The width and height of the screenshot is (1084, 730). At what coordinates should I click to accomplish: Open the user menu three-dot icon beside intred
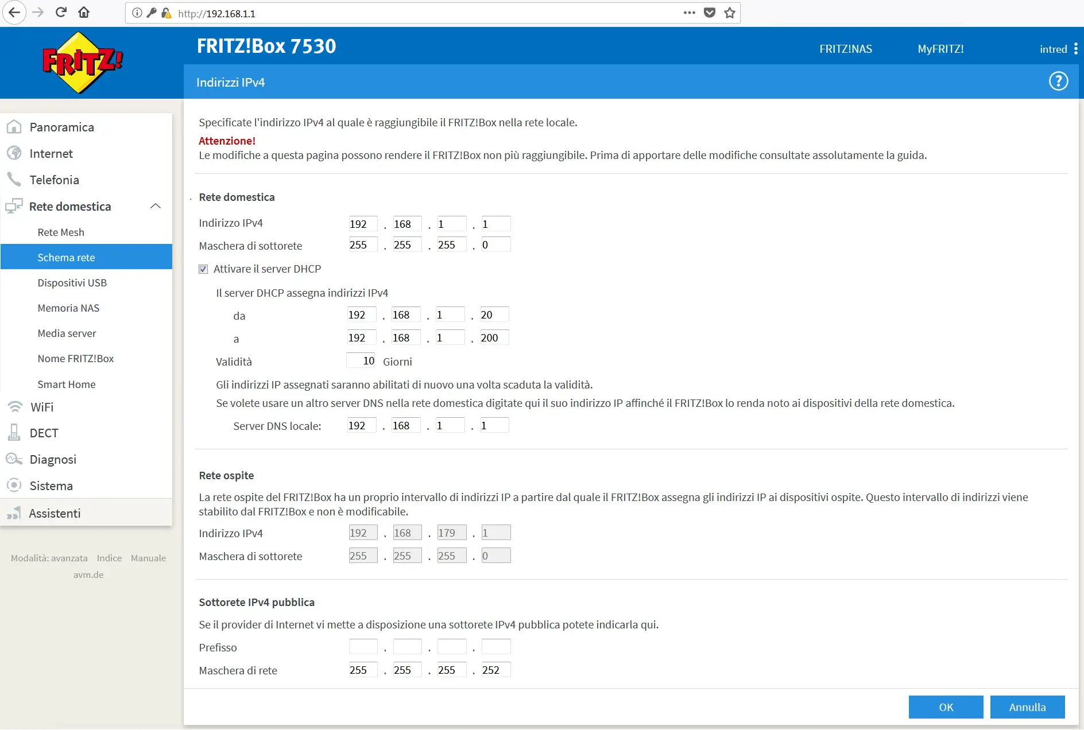[1075, 49]
